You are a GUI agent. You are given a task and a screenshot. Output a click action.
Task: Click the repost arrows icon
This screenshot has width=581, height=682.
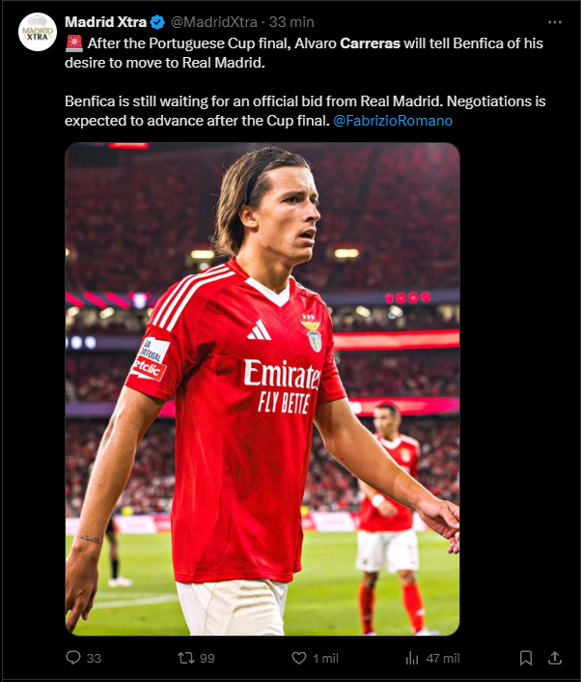[x=186, y=658]
